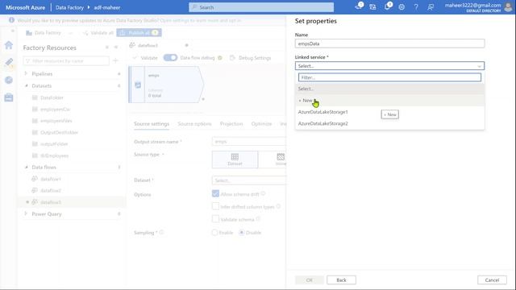Open switch Data Factory icon in top bar
516x290 pixels.
372,7
